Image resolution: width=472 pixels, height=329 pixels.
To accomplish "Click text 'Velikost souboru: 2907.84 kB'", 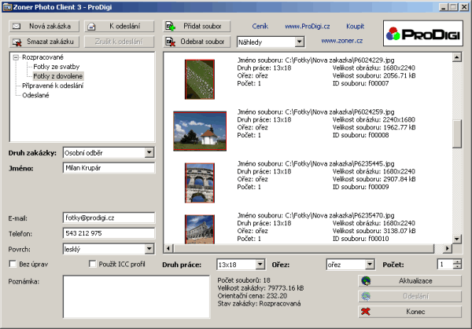I will pos(374,179).
